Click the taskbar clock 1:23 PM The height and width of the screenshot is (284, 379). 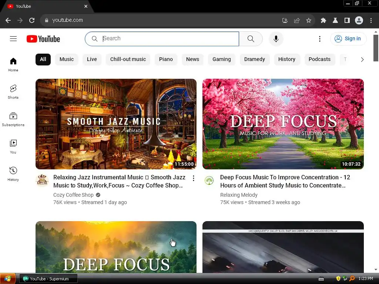click(x=365, y=278)
